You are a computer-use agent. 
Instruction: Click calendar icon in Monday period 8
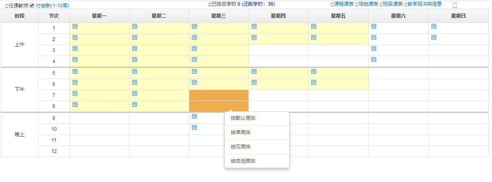pos(75,104)
